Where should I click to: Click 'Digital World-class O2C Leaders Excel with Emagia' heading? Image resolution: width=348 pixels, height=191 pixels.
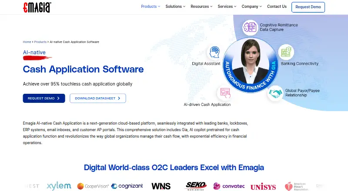[x=174, y=168]
